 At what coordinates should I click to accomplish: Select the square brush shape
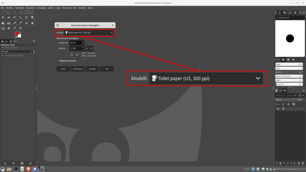tap(288, 60)
